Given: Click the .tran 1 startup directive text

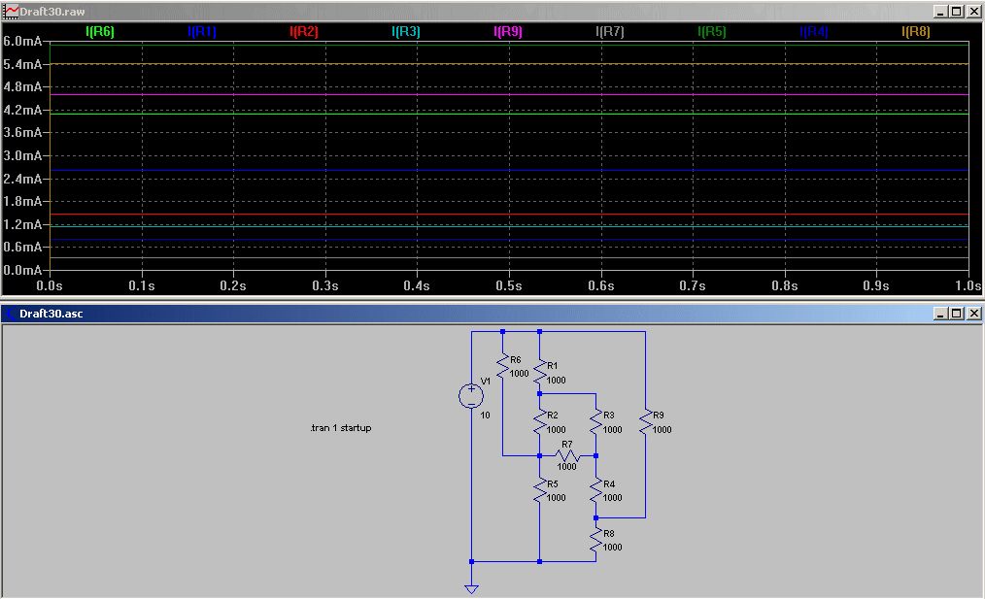Looking at the screenshot, I should coord(340,428).
